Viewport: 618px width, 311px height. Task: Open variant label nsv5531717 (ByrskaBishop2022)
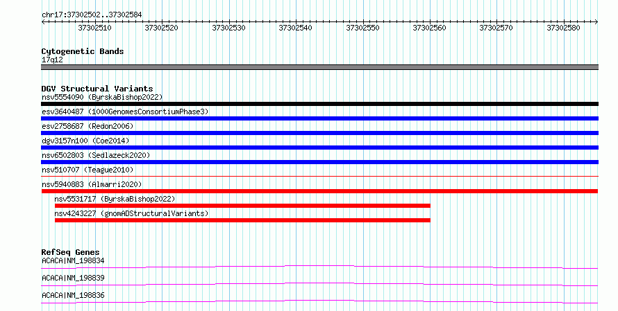click(x=115, y=199)
